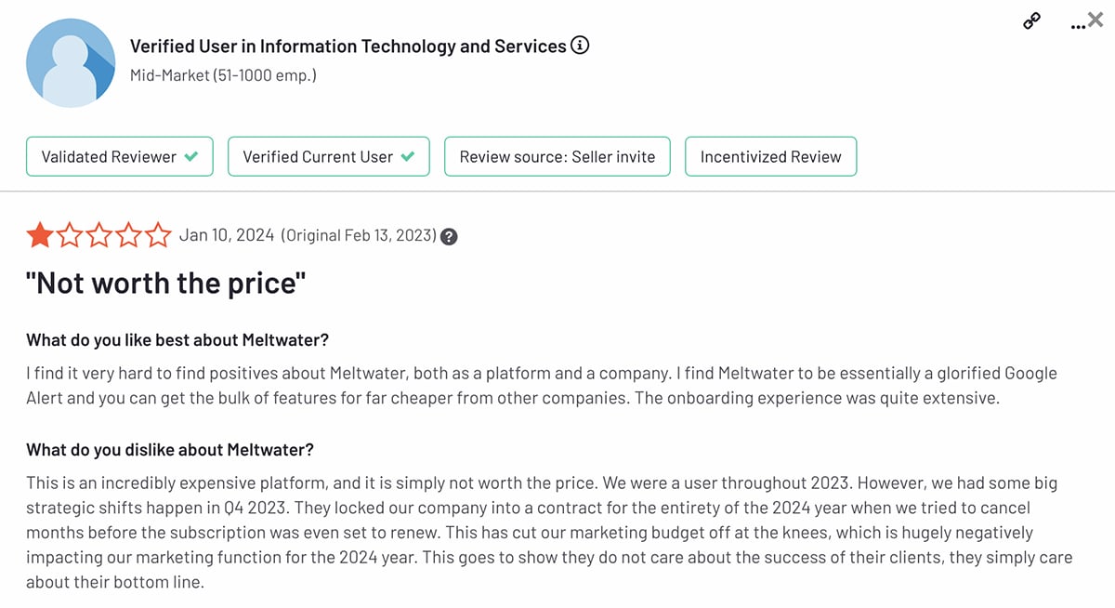Click the second empty rating star
This screenshot has height=608, width=1115.
tap(69, 235)
